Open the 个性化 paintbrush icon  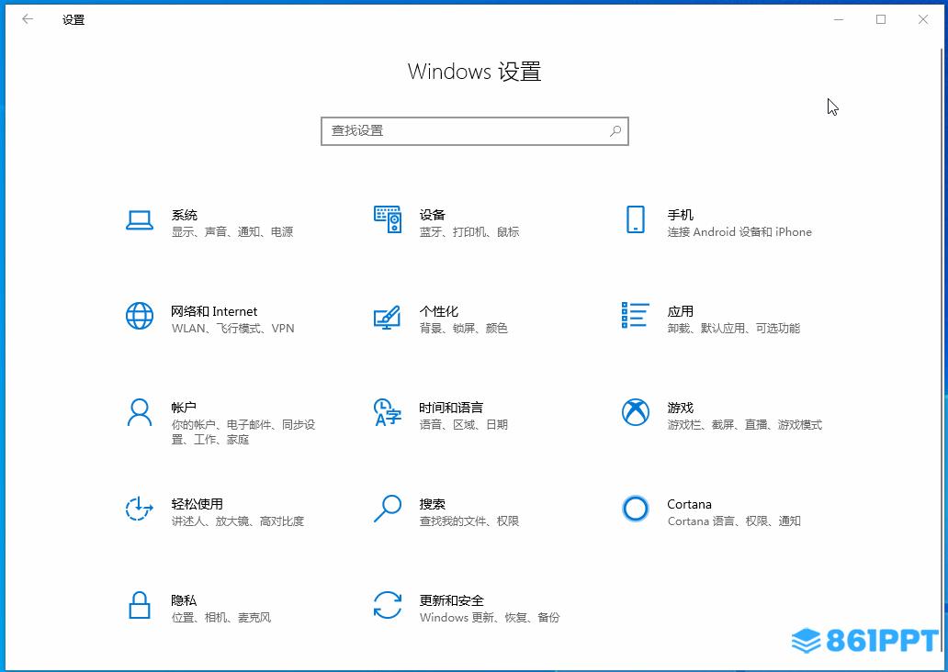(x=387, y=318)
